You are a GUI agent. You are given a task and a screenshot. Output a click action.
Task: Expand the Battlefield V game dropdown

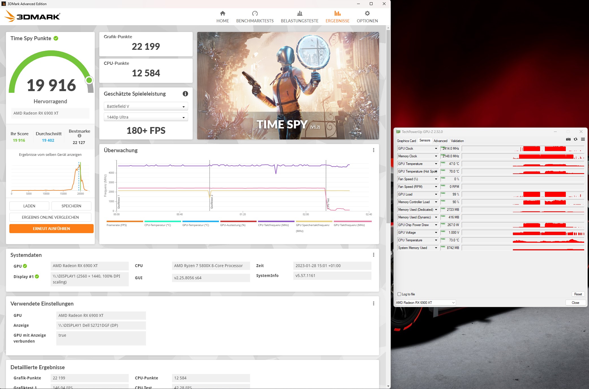[146, 106]
